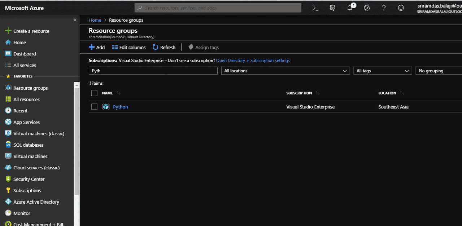The height and width of the screenshot is (226, 462).
Task: Click the Add button
Action: [97, 47]
